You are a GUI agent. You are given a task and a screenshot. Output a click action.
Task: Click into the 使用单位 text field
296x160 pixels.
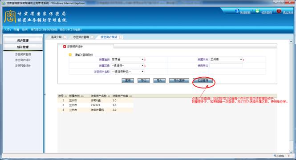(226, 66)
